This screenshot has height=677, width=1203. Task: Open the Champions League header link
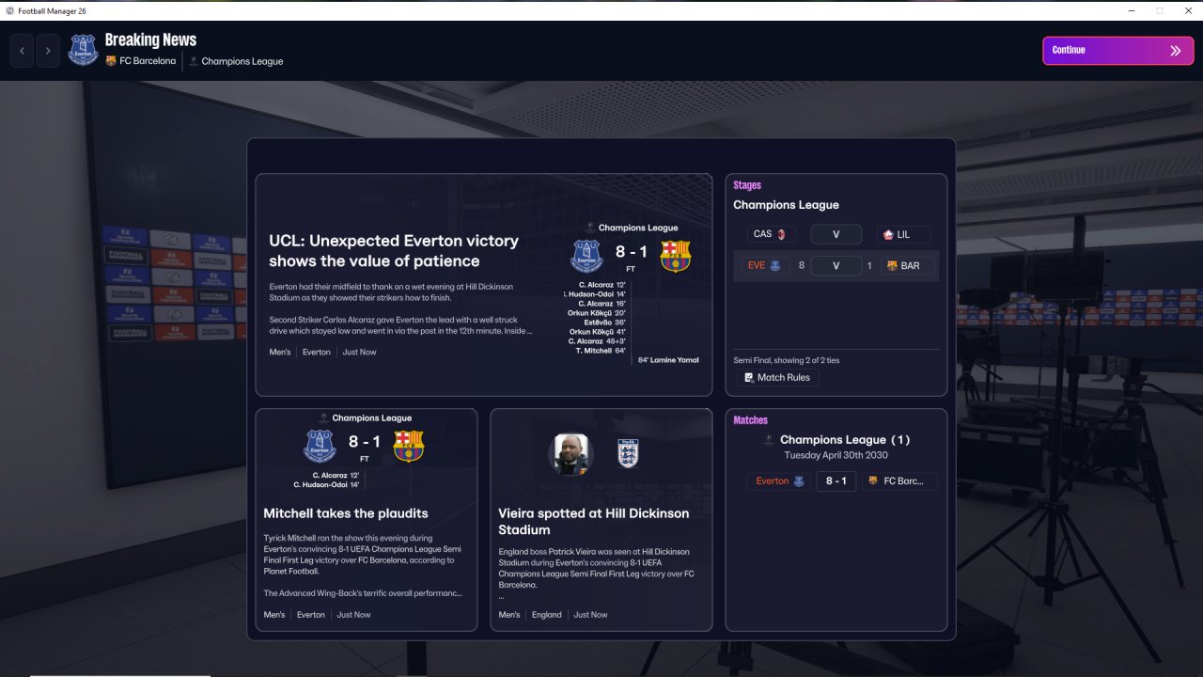pyautogui.click(x=242, y=61)
